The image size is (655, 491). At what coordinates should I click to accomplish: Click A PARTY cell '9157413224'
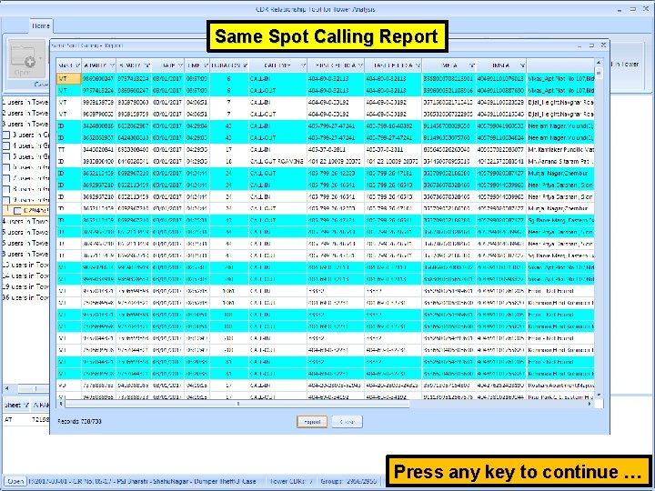click(x=98, y=90)
